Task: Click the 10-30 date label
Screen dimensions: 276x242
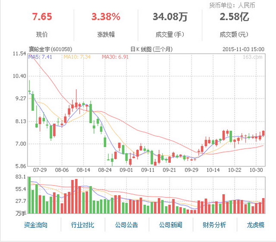Action: (256, 170)
